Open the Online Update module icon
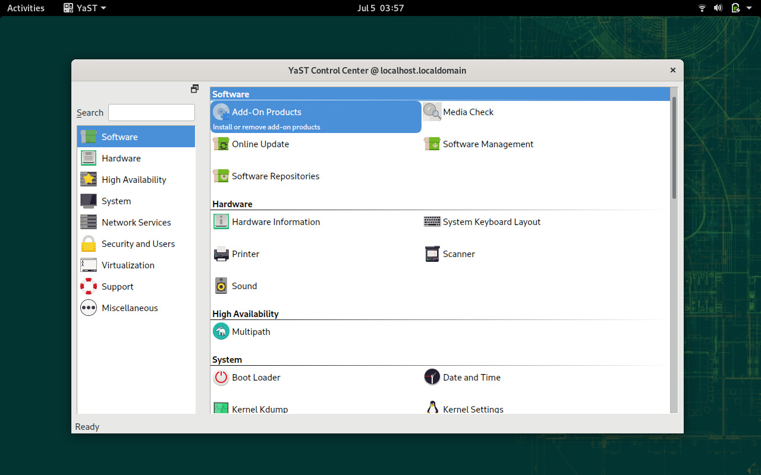 click(221, 144)
